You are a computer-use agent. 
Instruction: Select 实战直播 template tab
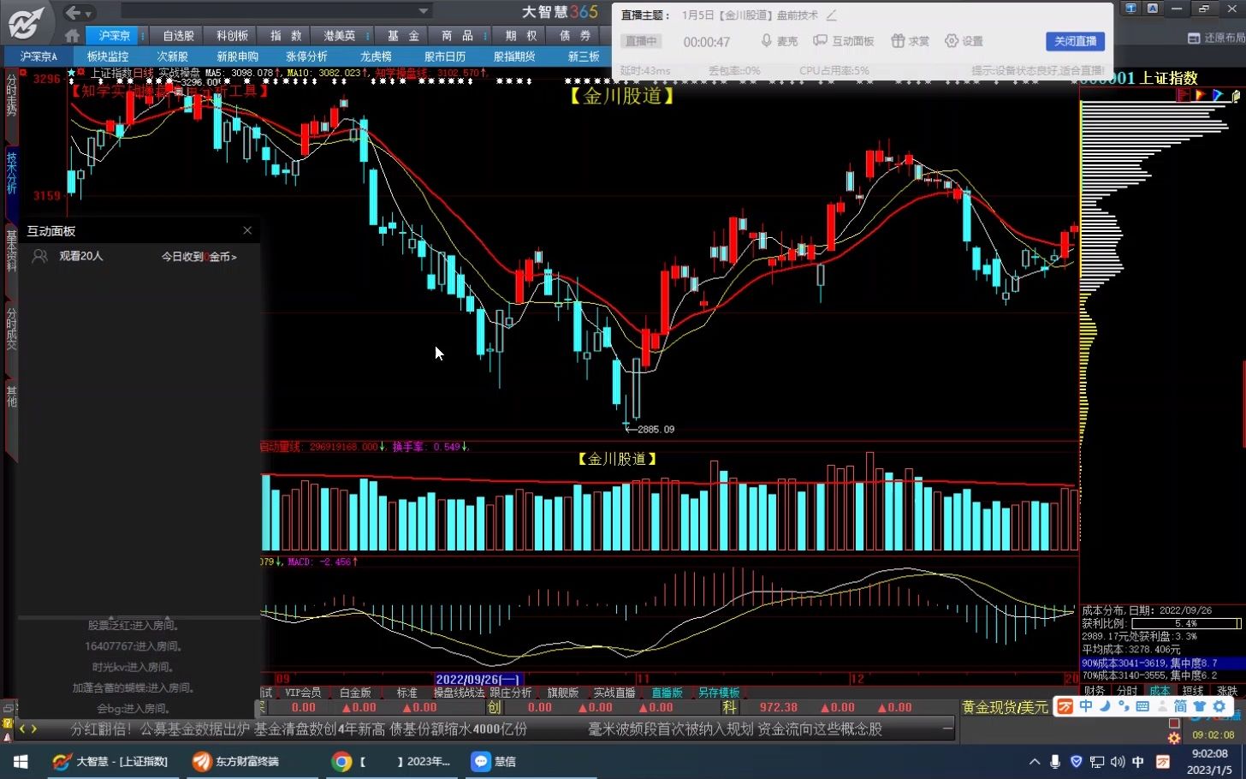point(614,693)
